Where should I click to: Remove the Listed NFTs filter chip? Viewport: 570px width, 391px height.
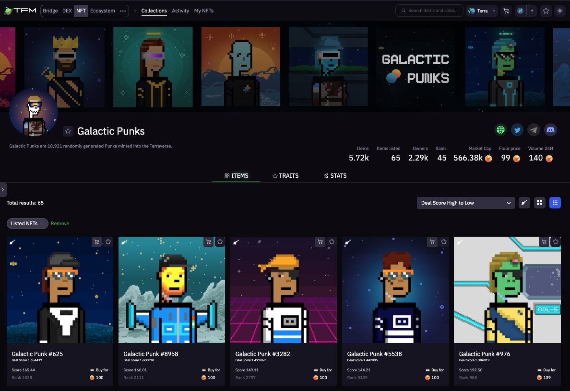pos(42,224)
